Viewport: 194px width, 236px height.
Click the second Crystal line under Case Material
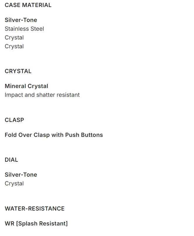click(14, 46)
